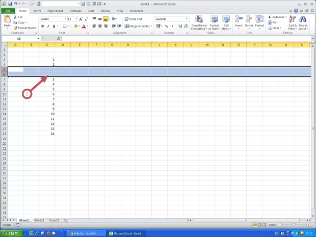Switch to the Page Layout ribbon tab

[x=55, y=10]
